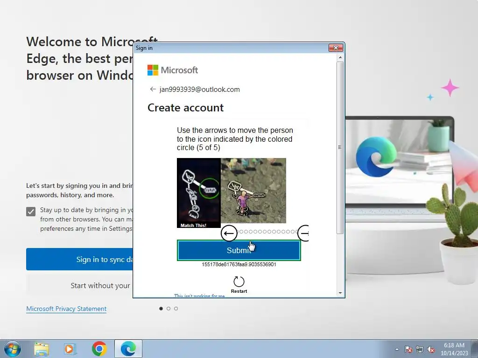Click the network icon in the system tray
This screenshot has height=358, width=478.
tap(420, 349)
